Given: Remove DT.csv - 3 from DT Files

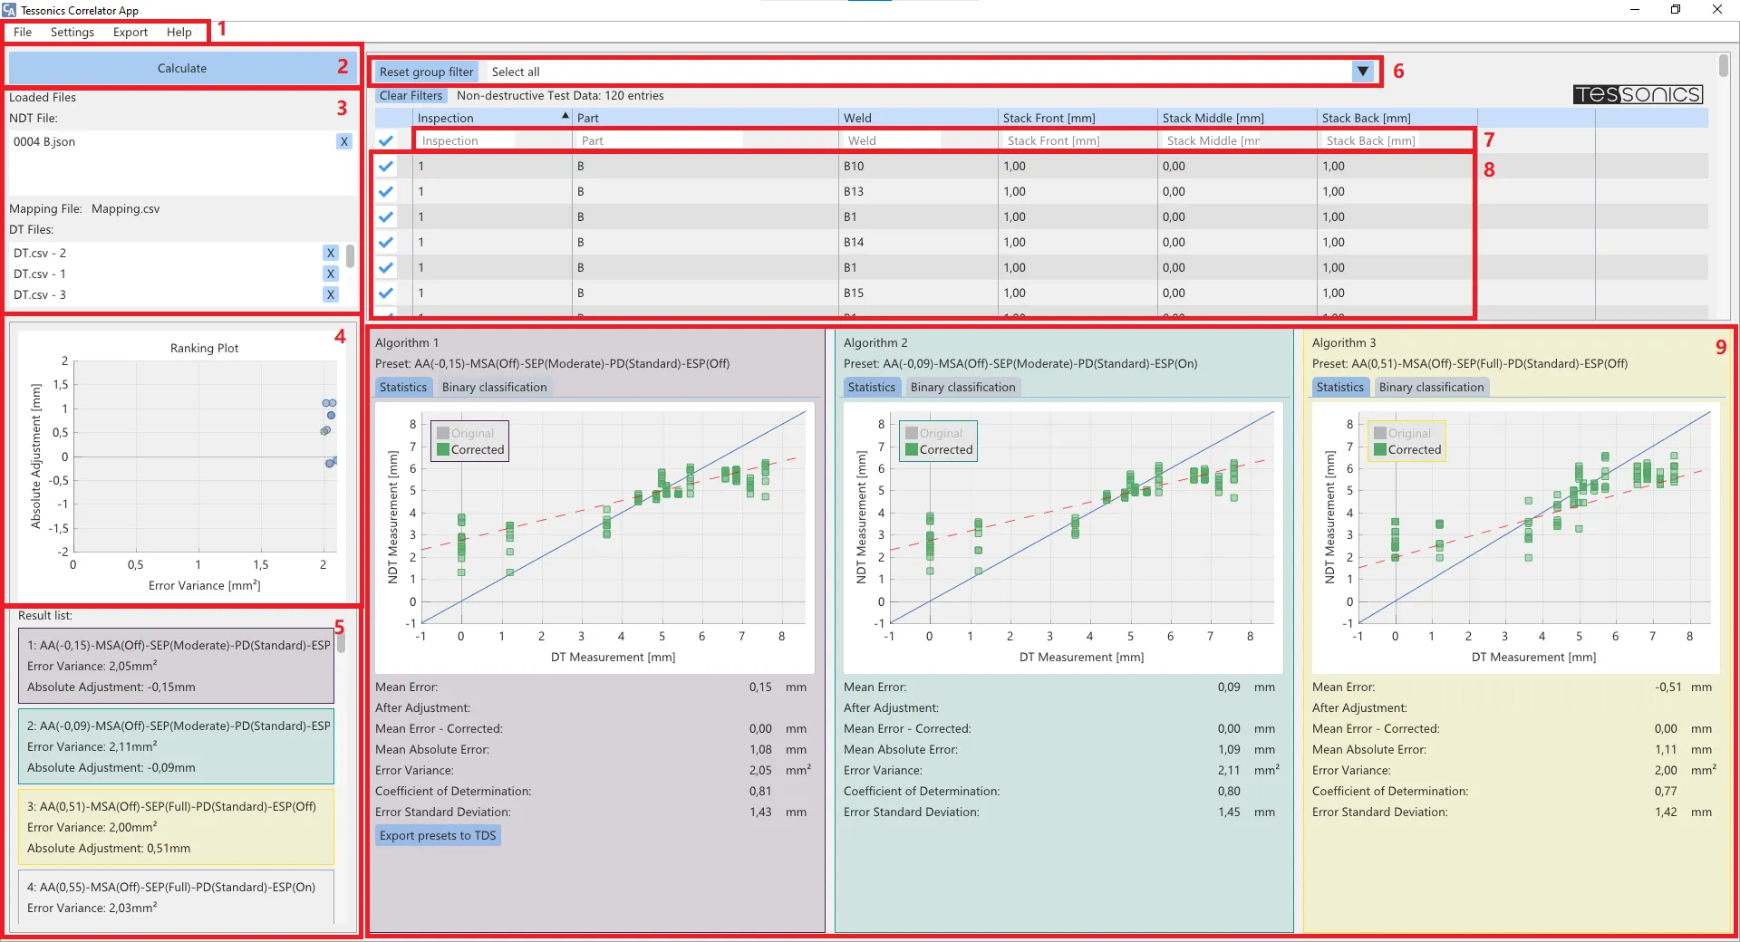Looking at the screenshot, I should coord(331,294).
